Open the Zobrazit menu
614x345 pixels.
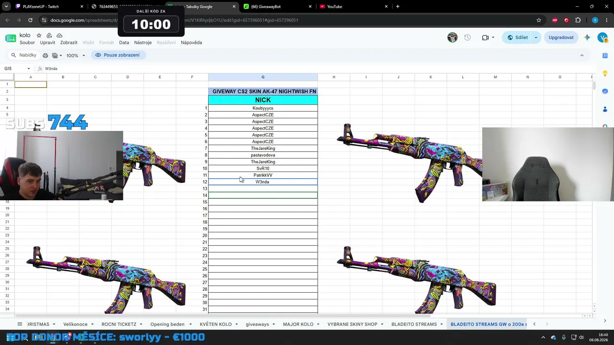[x=69, y=43]
